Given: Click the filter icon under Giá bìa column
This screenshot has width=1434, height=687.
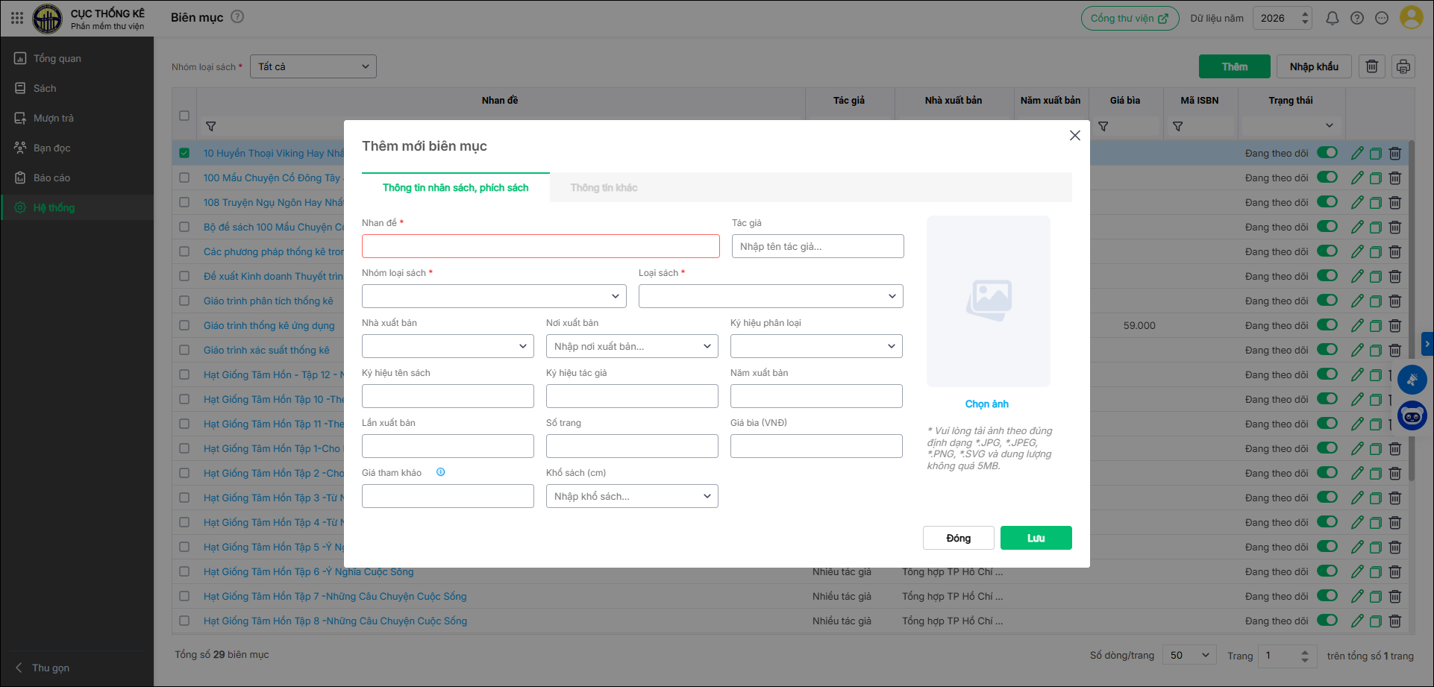Looking at the screenshot, I should click(1103, 127).
